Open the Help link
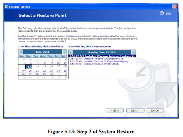 (169, 13)
